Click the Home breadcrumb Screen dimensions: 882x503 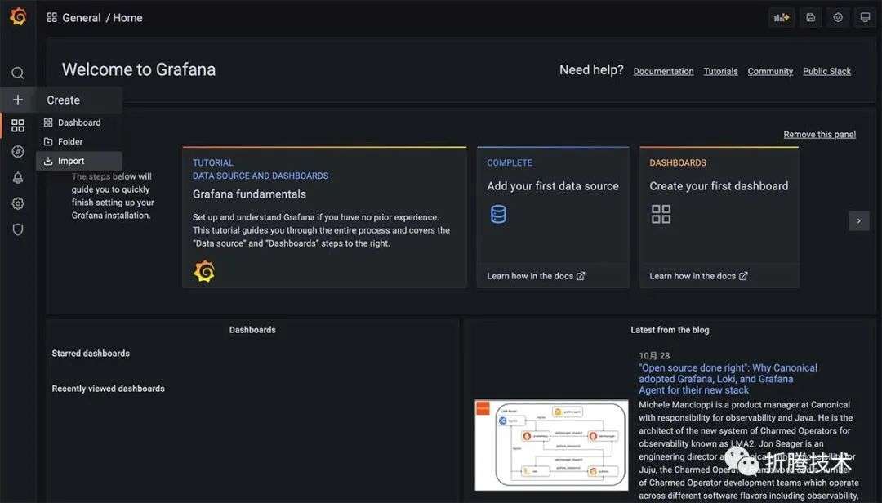tap(127, 18)
